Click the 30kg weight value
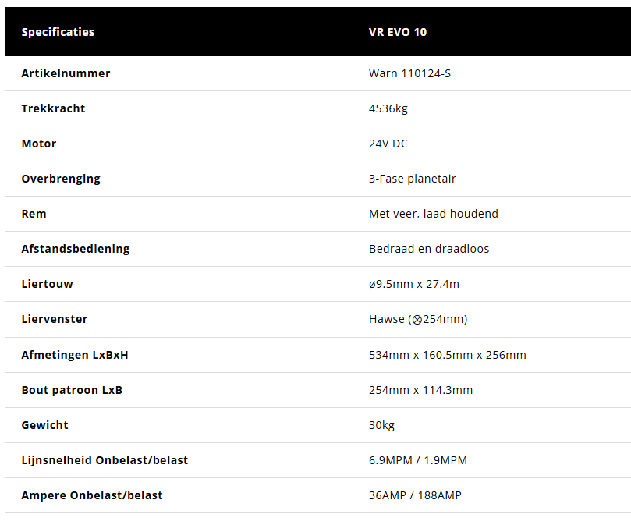This screenshot has height=532, width=631. point(382,425)
